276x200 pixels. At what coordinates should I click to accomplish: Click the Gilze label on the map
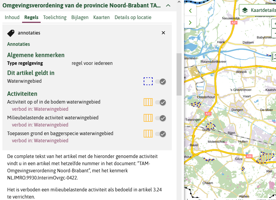239,159
